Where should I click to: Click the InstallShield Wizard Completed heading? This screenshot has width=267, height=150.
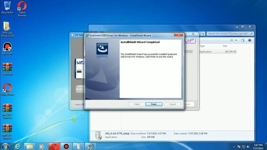(140, 42)
